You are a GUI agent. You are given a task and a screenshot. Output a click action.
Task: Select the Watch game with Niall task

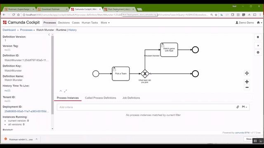click(169, 50)
